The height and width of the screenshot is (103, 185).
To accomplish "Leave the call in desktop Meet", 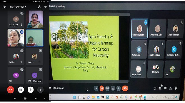I will [125, 88].
